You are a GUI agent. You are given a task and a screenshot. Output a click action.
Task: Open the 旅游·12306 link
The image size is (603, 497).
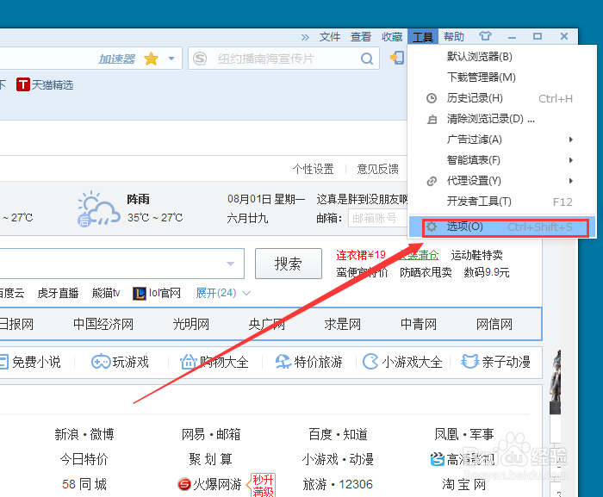(x=338, y=484)
